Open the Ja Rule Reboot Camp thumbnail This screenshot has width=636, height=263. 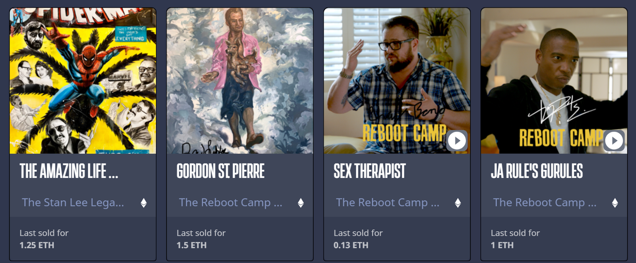pyautogui.click(x=554, y=81)
